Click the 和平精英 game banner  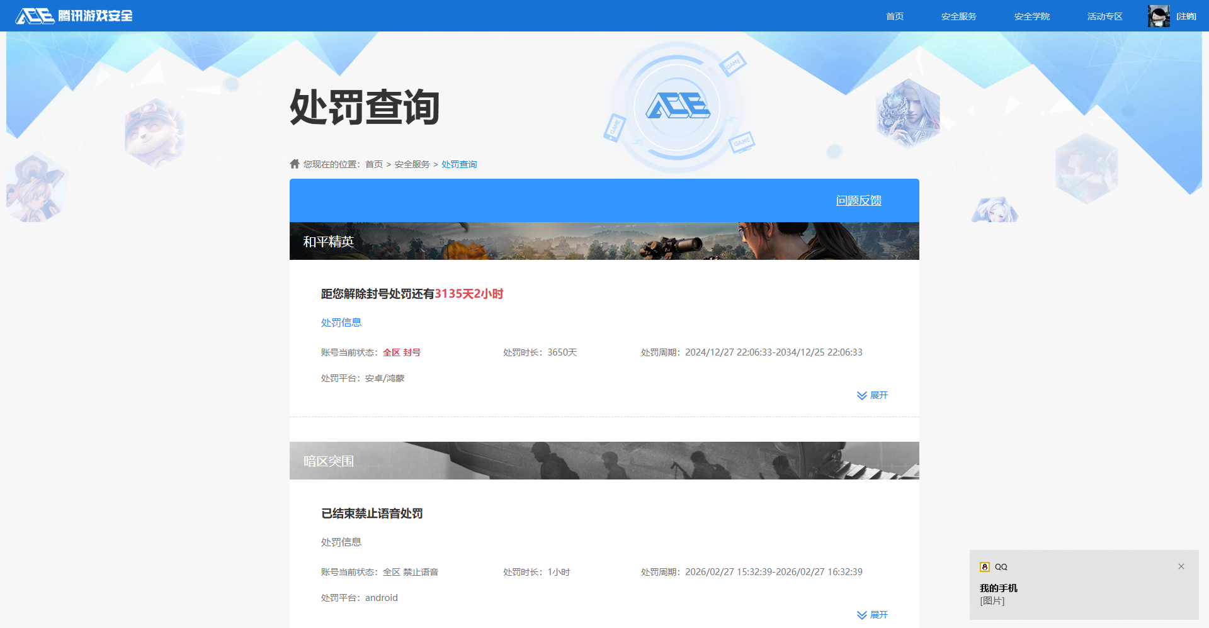(x=604, y=241)
